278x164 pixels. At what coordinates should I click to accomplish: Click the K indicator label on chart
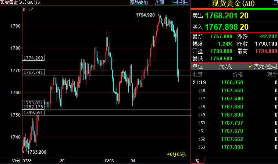pos(24,10)
